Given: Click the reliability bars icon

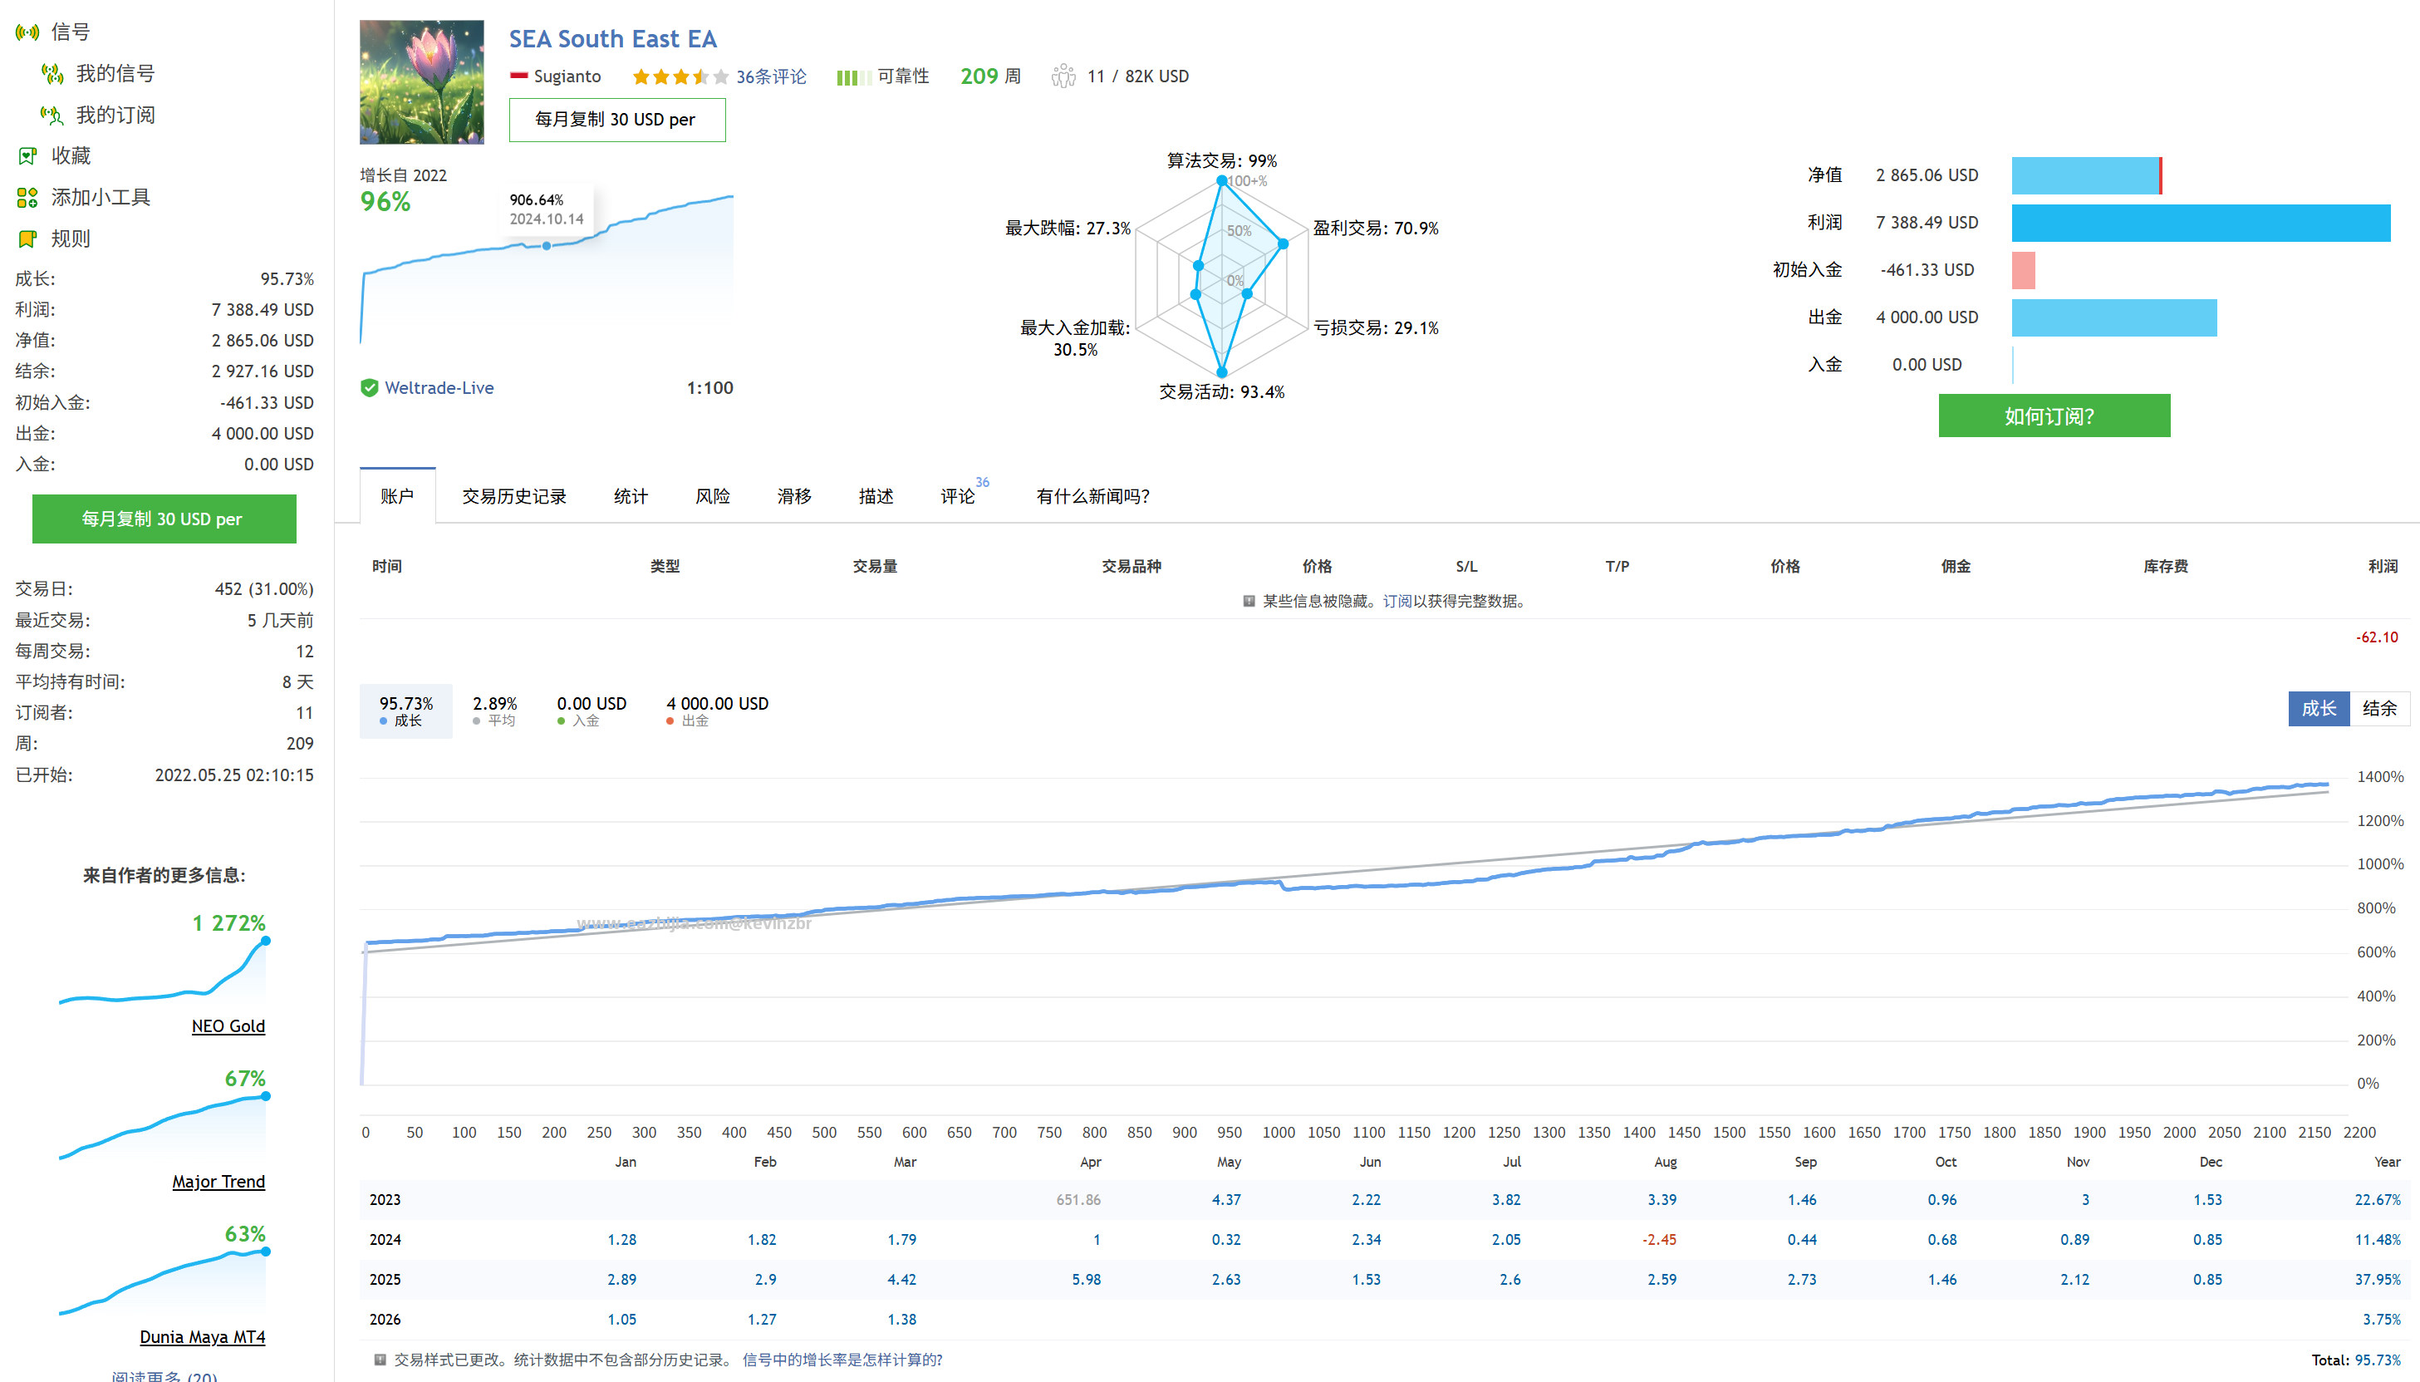Looking at the screenshot, I should [853, 77].
